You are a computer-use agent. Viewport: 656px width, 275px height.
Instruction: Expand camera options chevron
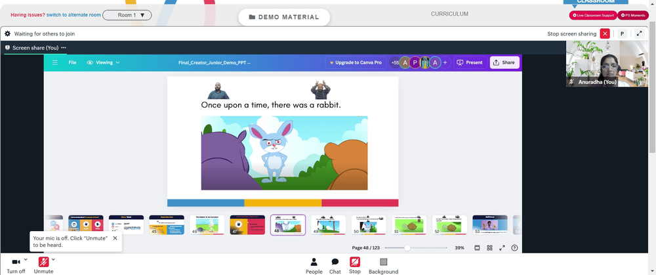[x=26, y=259]
